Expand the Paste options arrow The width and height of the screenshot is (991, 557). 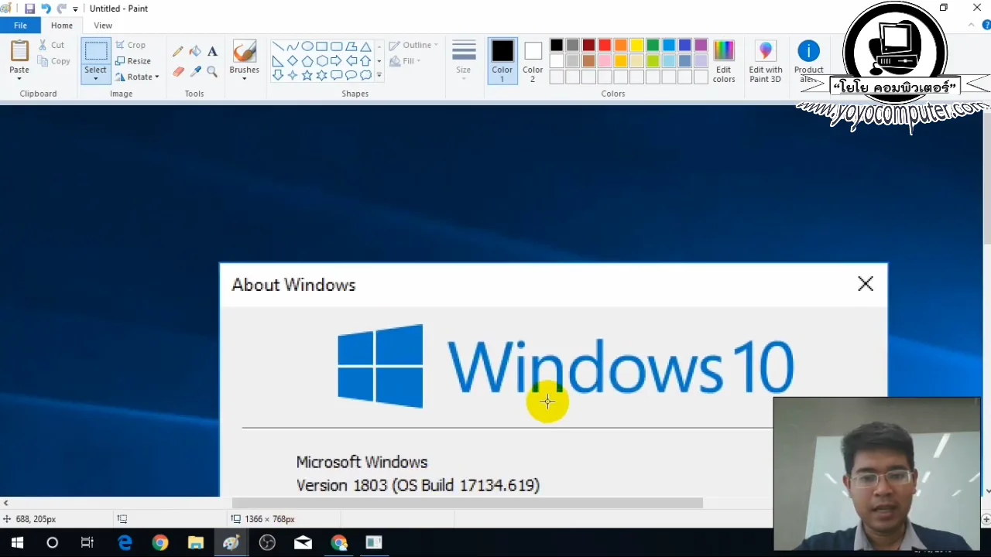pos(19,78)
